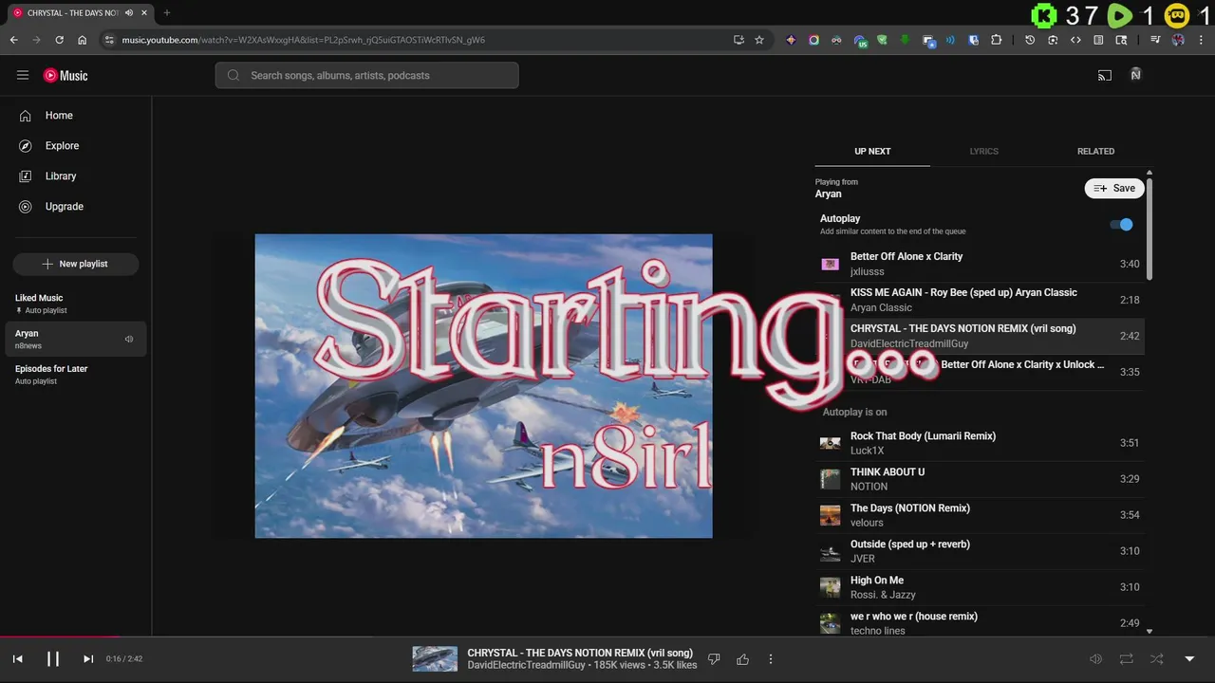
Task: Click the main video artwork
Action: 483,386
